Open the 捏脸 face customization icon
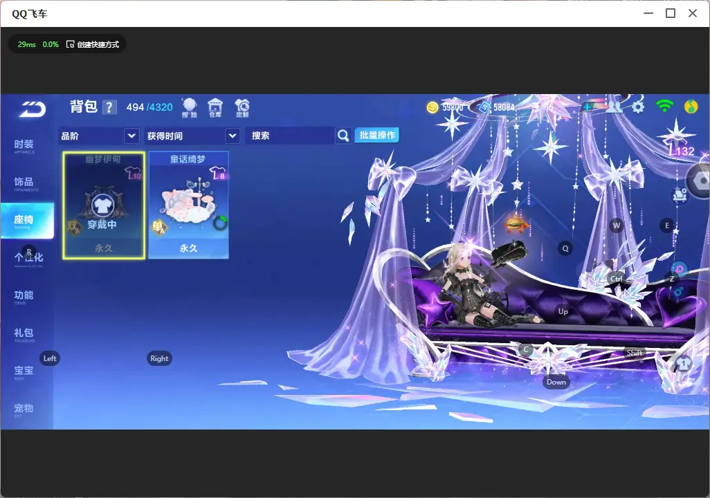Viewport: 710px width, 498px height. tap(190, 108)
